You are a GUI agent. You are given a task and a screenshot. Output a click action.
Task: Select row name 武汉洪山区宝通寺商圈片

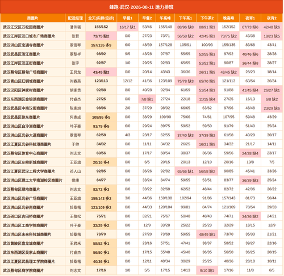coord(23,45)
